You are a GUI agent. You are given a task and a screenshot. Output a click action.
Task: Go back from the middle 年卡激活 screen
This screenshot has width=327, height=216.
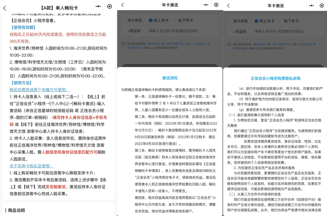pyautogui.click(x=122, y=5)
